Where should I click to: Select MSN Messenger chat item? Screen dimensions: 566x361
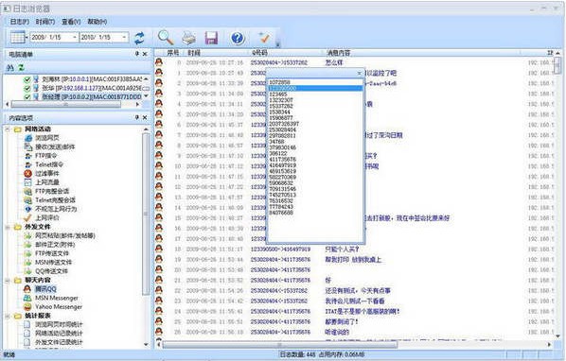click(x=51, y=298)
